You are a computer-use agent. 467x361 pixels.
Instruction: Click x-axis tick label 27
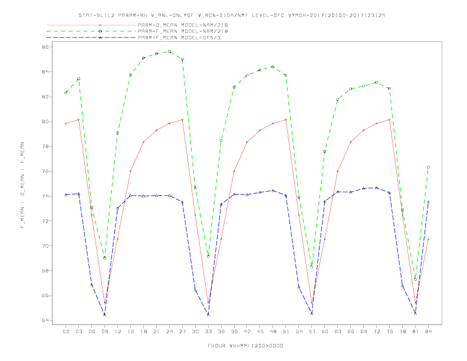[x=182, y=332]
